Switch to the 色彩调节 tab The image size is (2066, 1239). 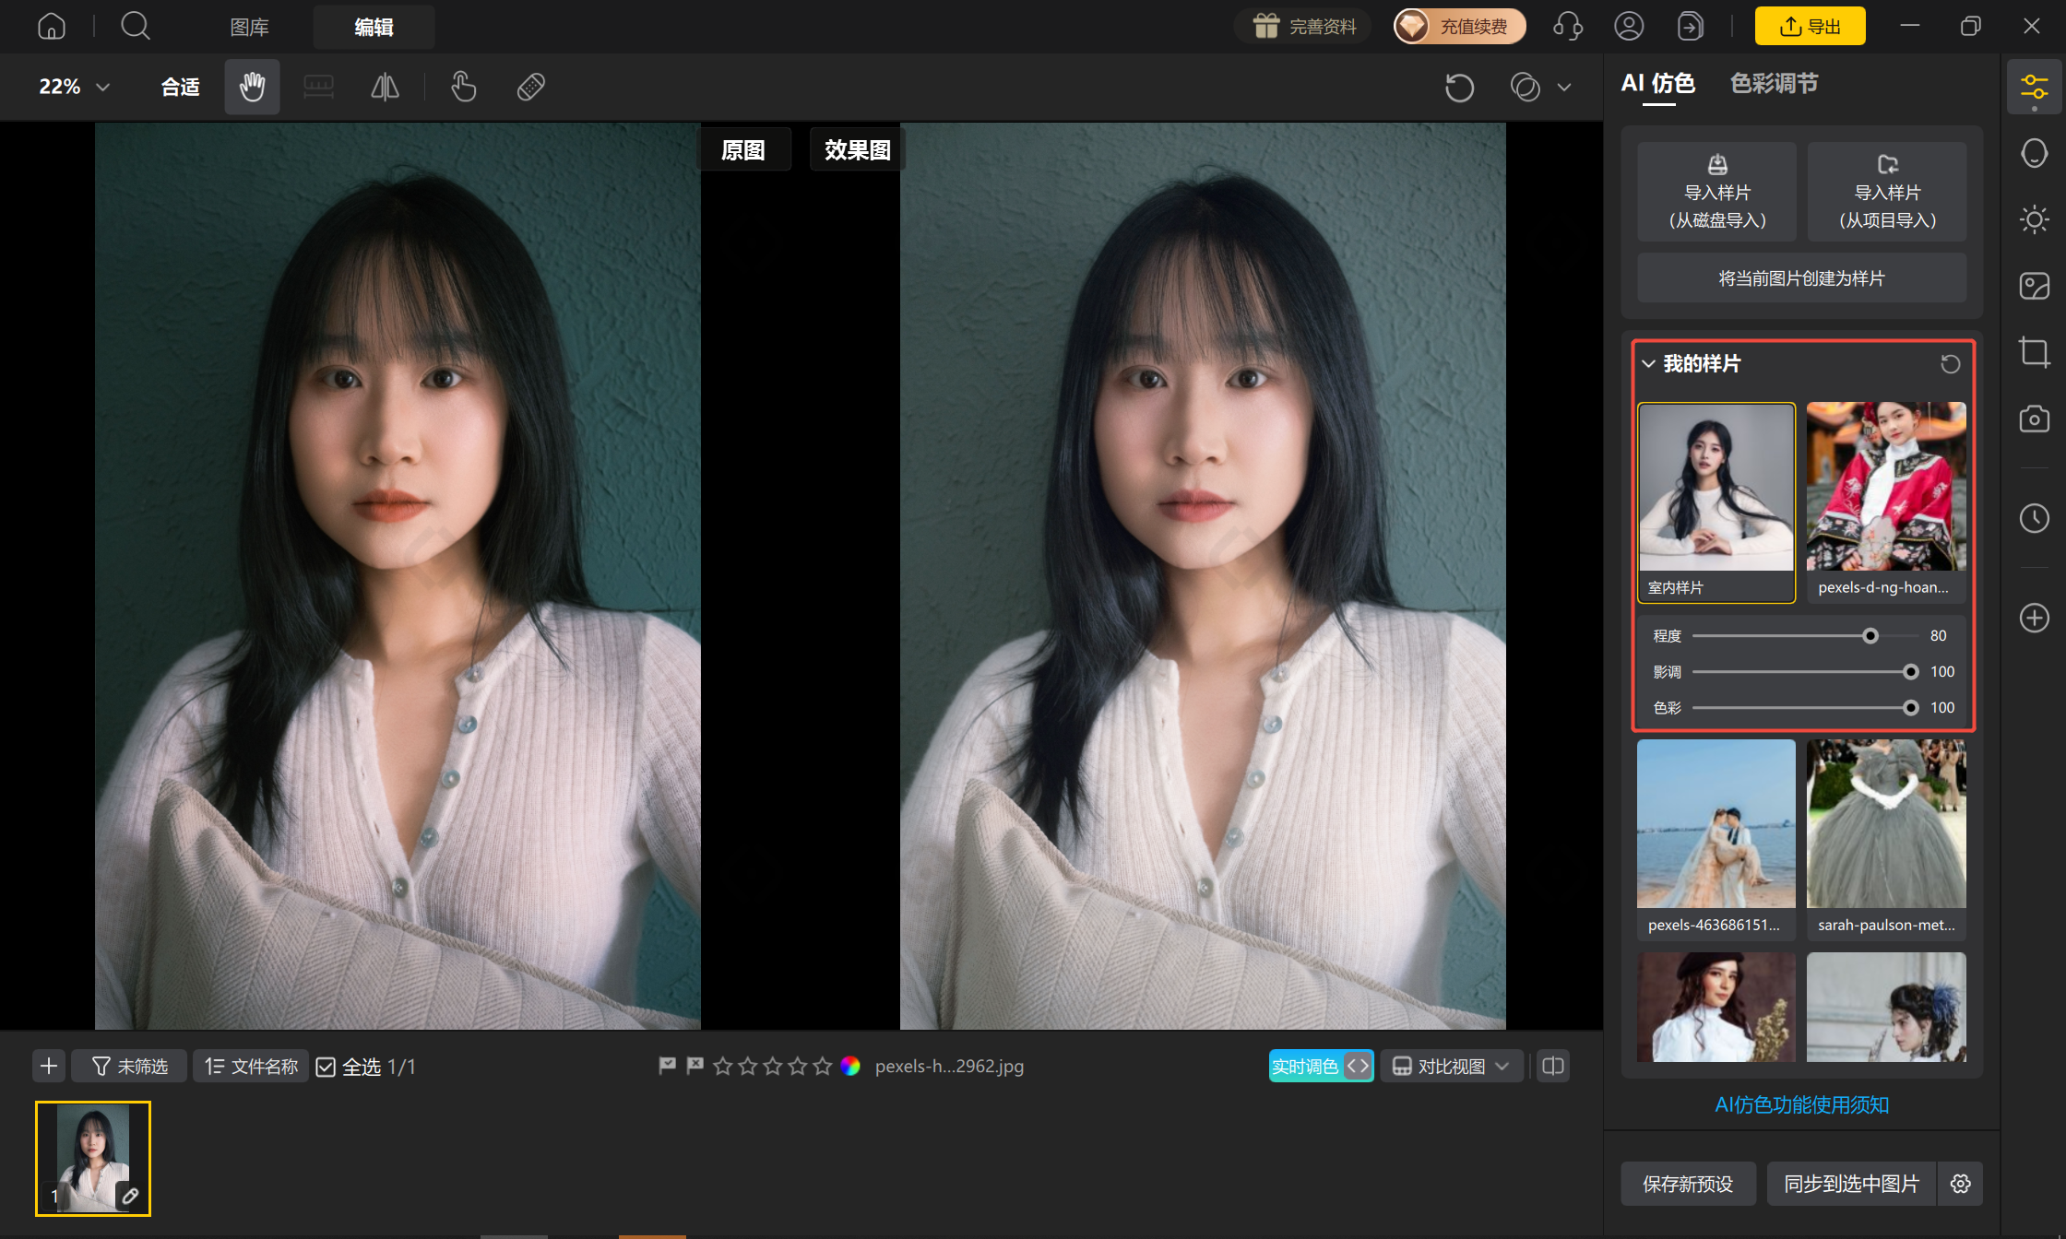(1774, 84)
